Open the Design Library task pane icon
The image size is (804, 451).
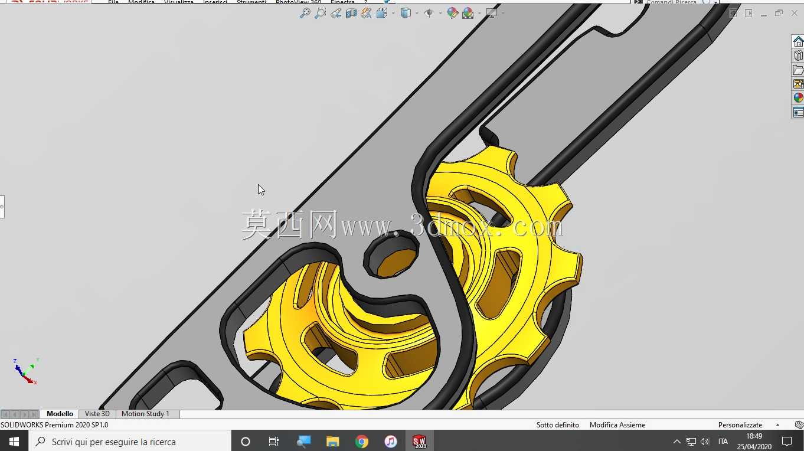tap(798, 55)
